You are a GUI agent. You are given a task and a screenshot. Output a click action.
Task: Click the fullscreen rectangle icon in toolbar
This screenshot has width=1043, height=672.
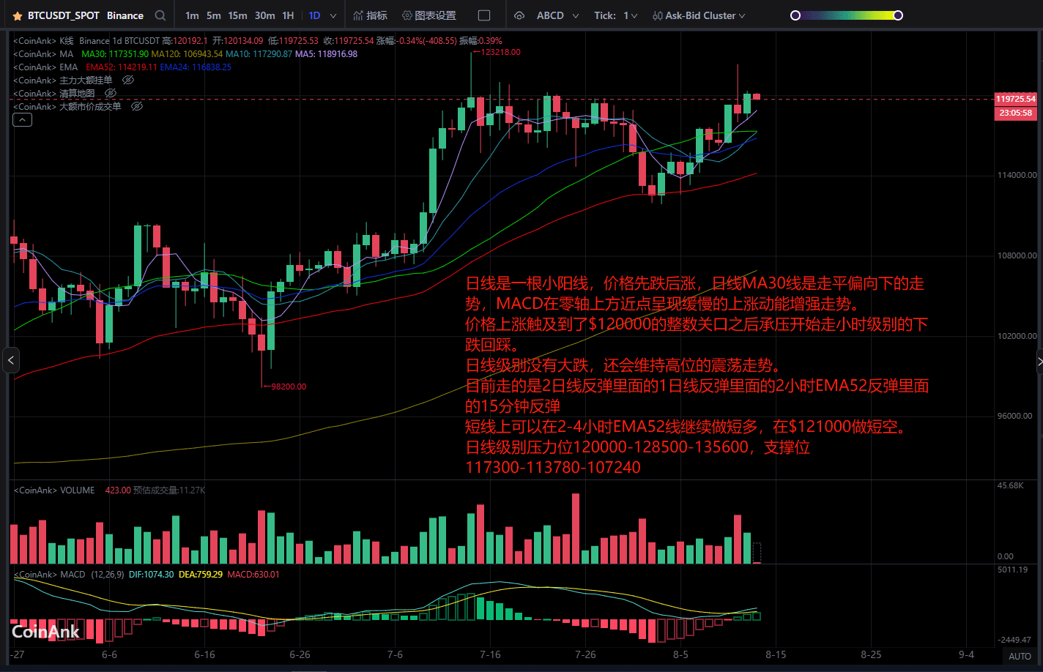[484, 15]
